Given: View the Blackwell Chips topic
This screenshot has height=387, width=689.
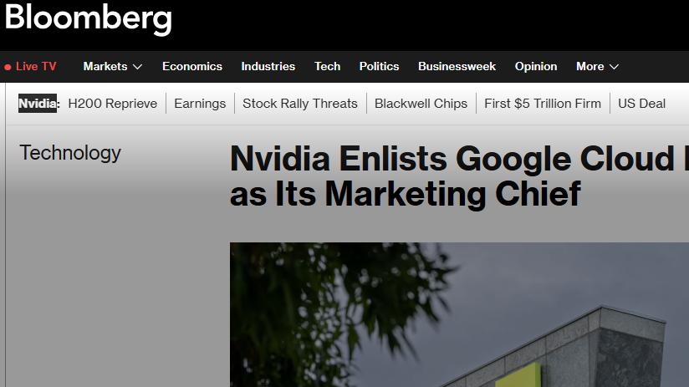Looking at the screenshot, I should 421,104.
